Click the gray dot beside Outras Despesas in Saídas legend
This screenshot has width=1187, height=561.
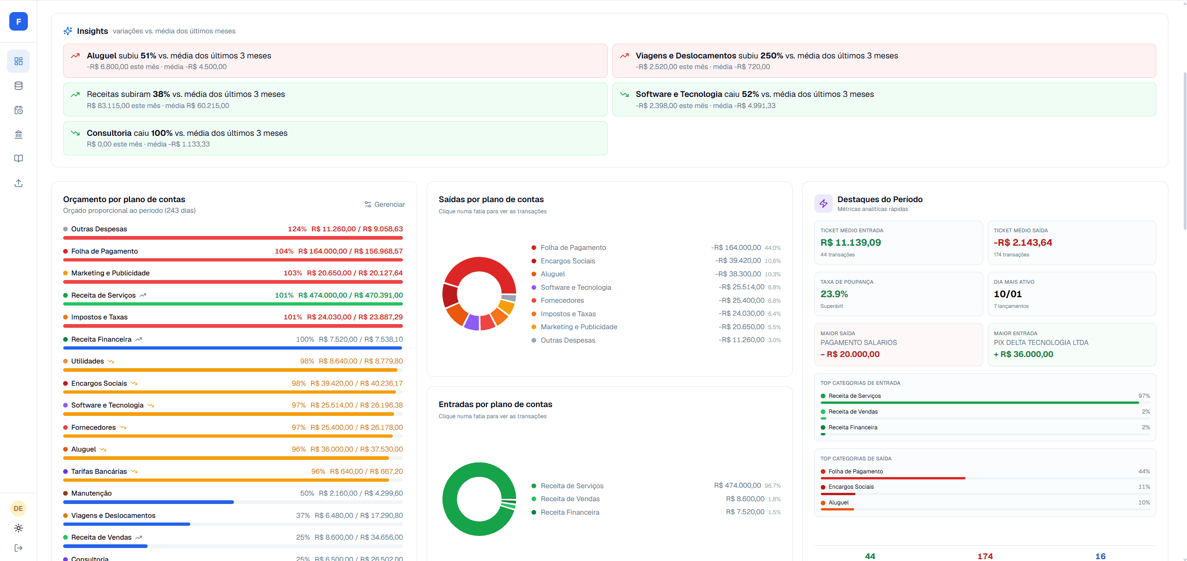pos(534,340)
